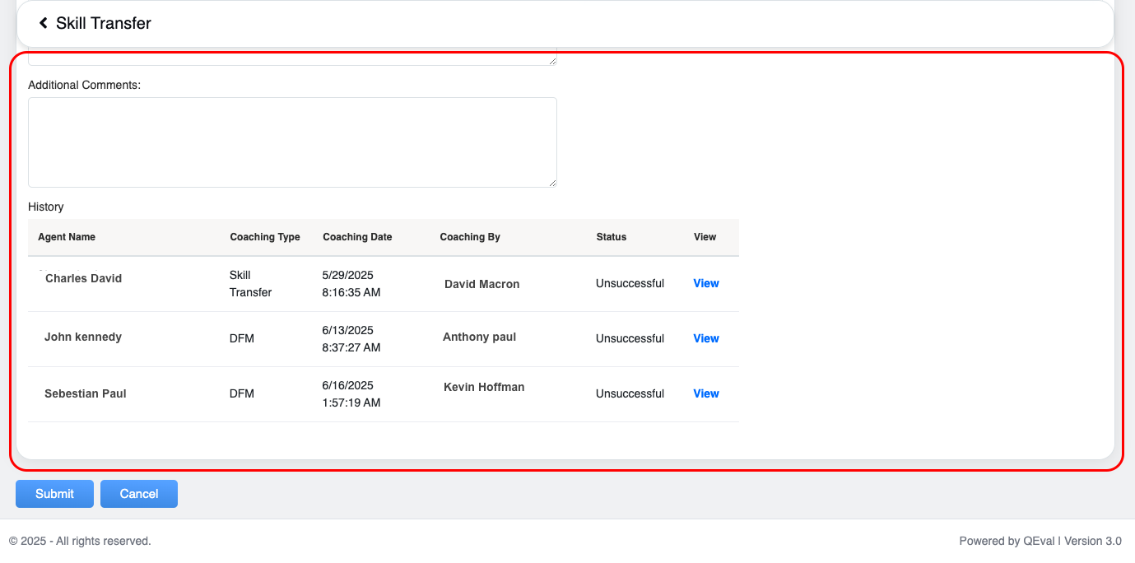
Task: Click the Coaching Type column header
Action: tap(265, 237)
